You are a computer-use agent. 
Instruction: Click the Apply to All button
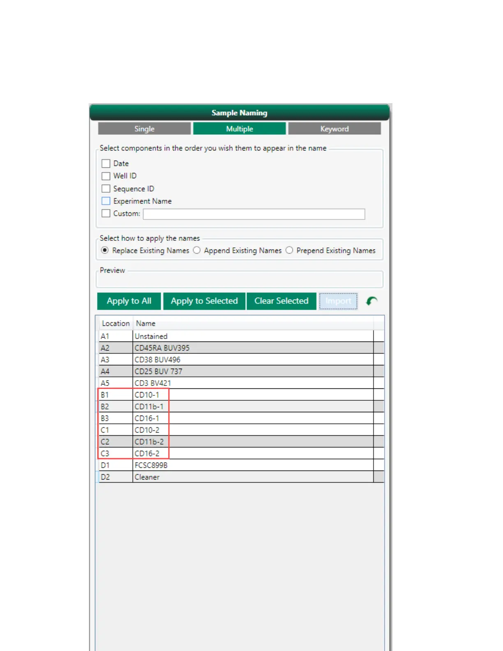(129, 301)
